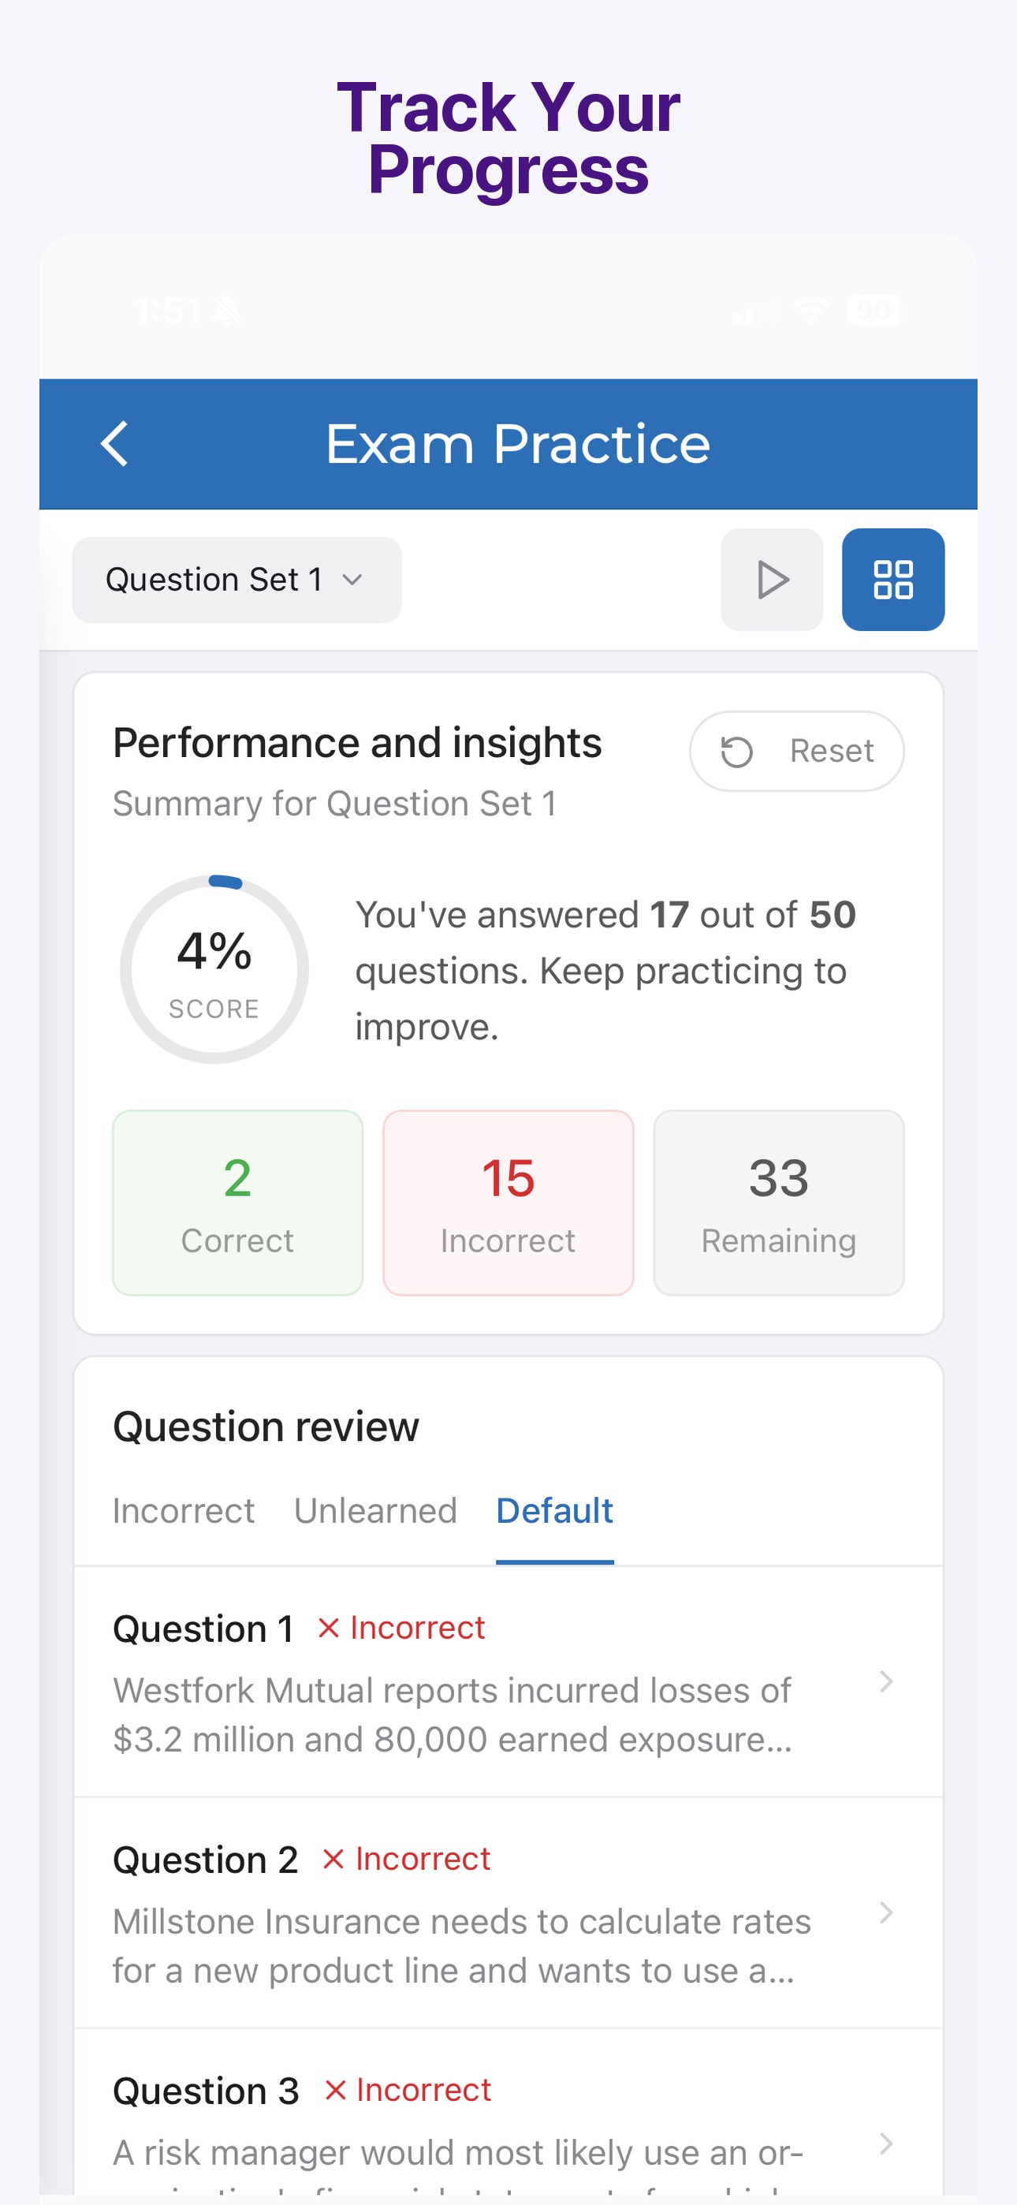Open Question 1 about Westfork Mutual
The width and height of the screenshot is (1017, 2205).
[508, 1681]
